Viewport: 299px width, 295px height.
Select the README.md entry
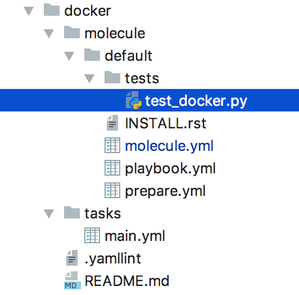(x=127, y=281)
